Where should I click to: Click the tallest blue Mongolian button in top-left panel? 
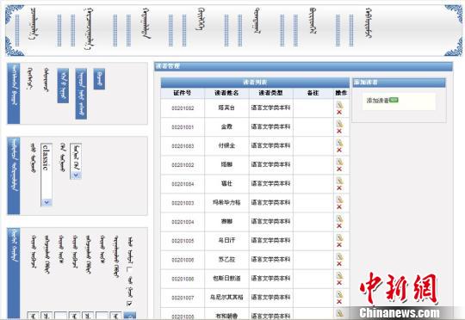81,94
